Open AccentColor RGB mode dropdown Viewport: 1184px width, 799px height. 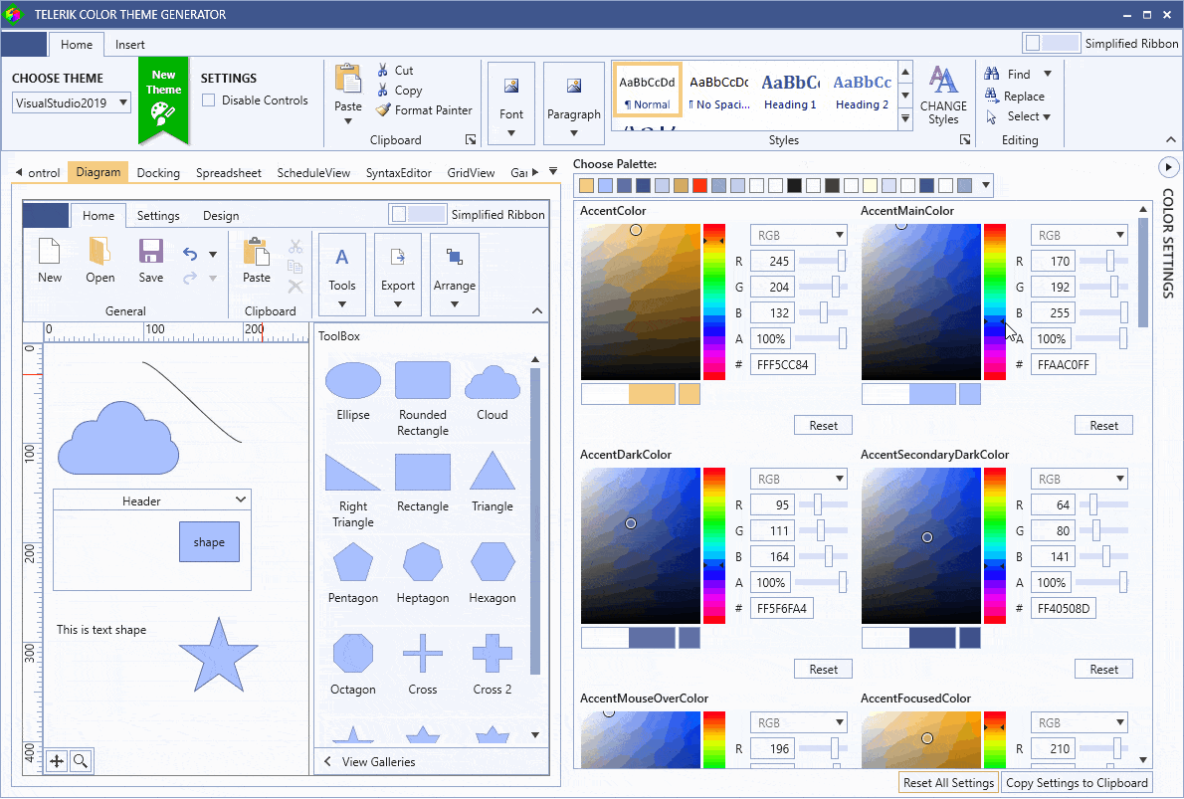tap(798, 235)
